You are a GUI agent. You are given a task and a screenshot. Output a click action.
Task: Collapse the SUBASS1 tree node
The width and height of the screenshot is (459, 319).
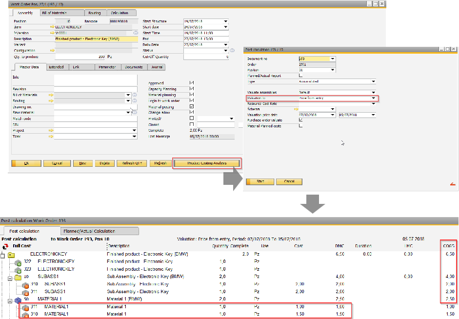point(10,279)
